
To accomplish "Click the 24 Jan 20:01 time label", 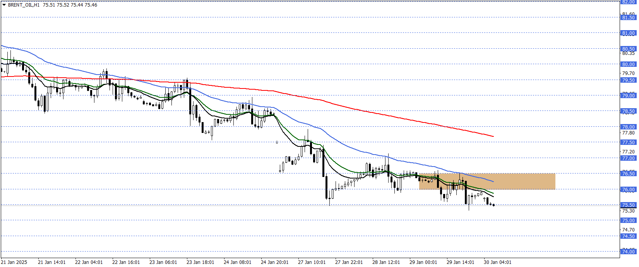I will tap(275, 262).
